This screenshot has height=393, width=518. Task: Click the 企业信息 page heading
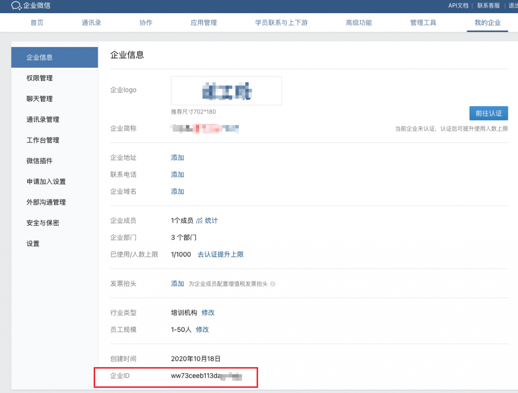click(127, 55)
